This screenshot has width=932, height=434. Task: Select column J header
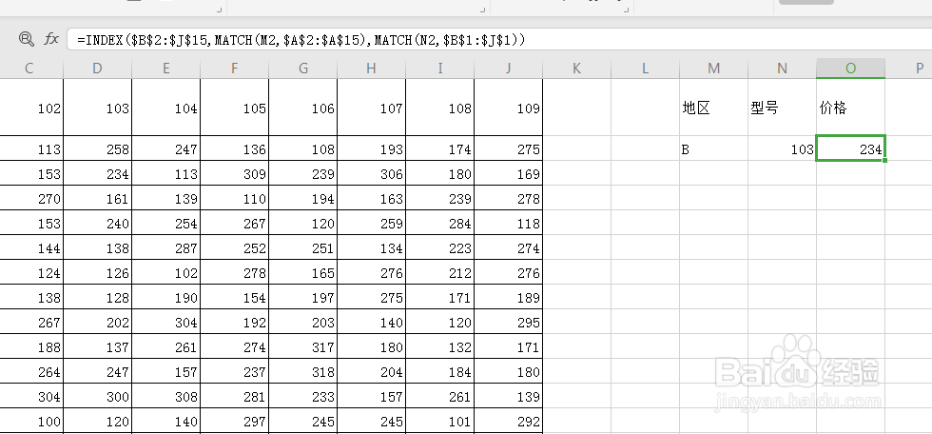pos(508,69)
